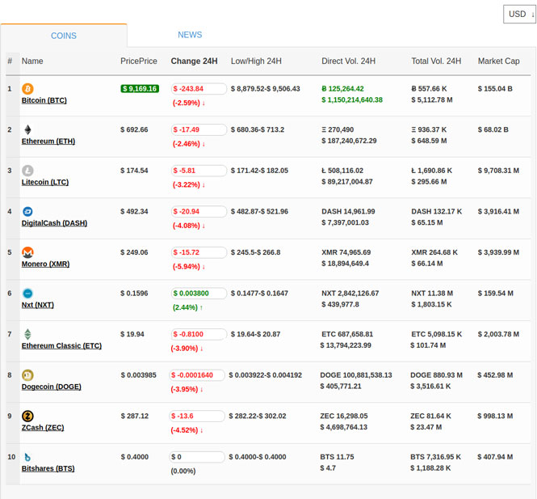537x499 pixels.
Task: Click Bitshares market cap $ 407.94 M
Action: pyautogui.click(x=495, y=457)
